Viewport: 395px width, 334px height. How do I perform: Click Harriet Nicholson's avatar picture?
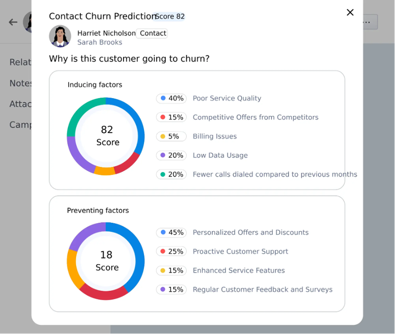point(60,36)
